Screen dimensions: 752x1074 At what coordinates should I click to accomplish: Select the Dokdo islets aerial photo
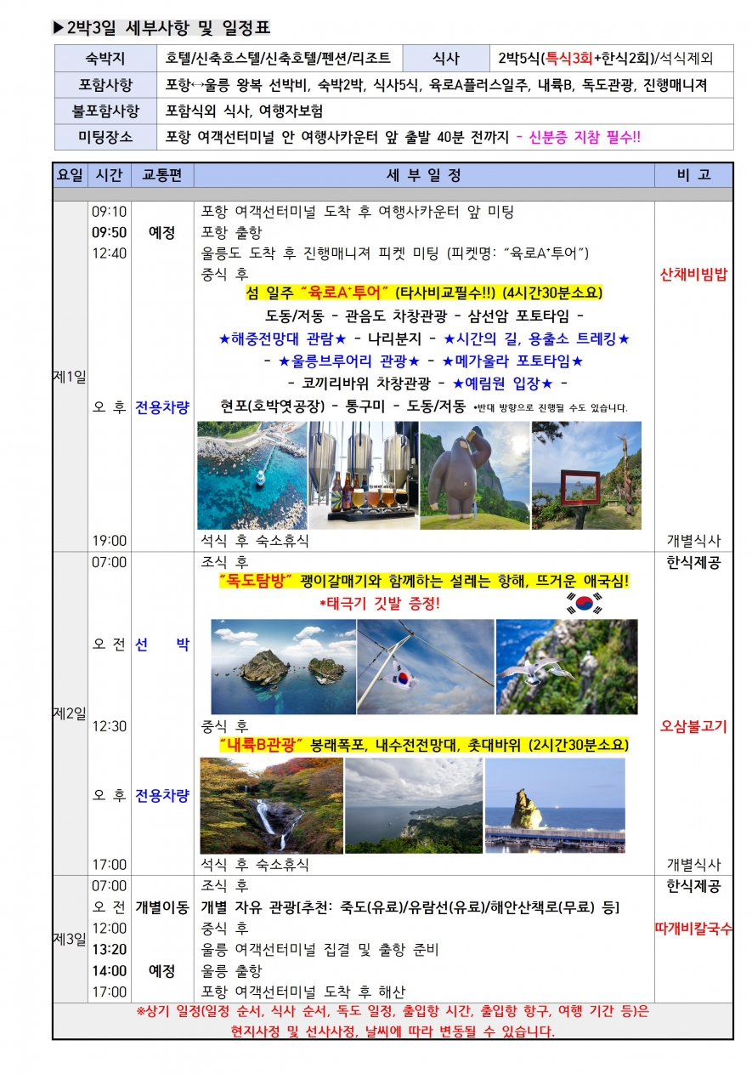[x=281, y=666]
